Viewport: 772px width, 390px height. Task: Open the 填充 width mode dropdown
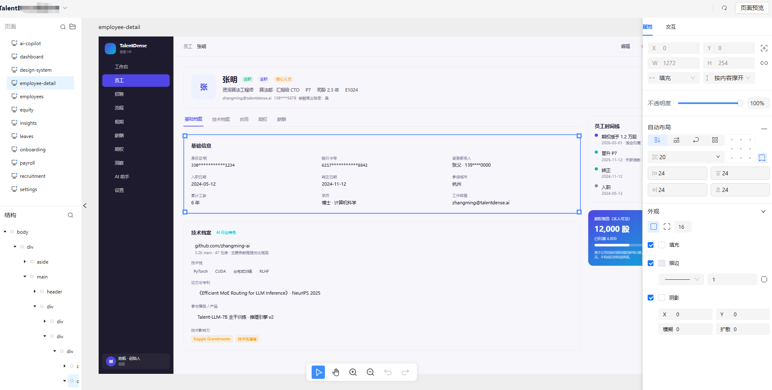(x=674, y=78)
